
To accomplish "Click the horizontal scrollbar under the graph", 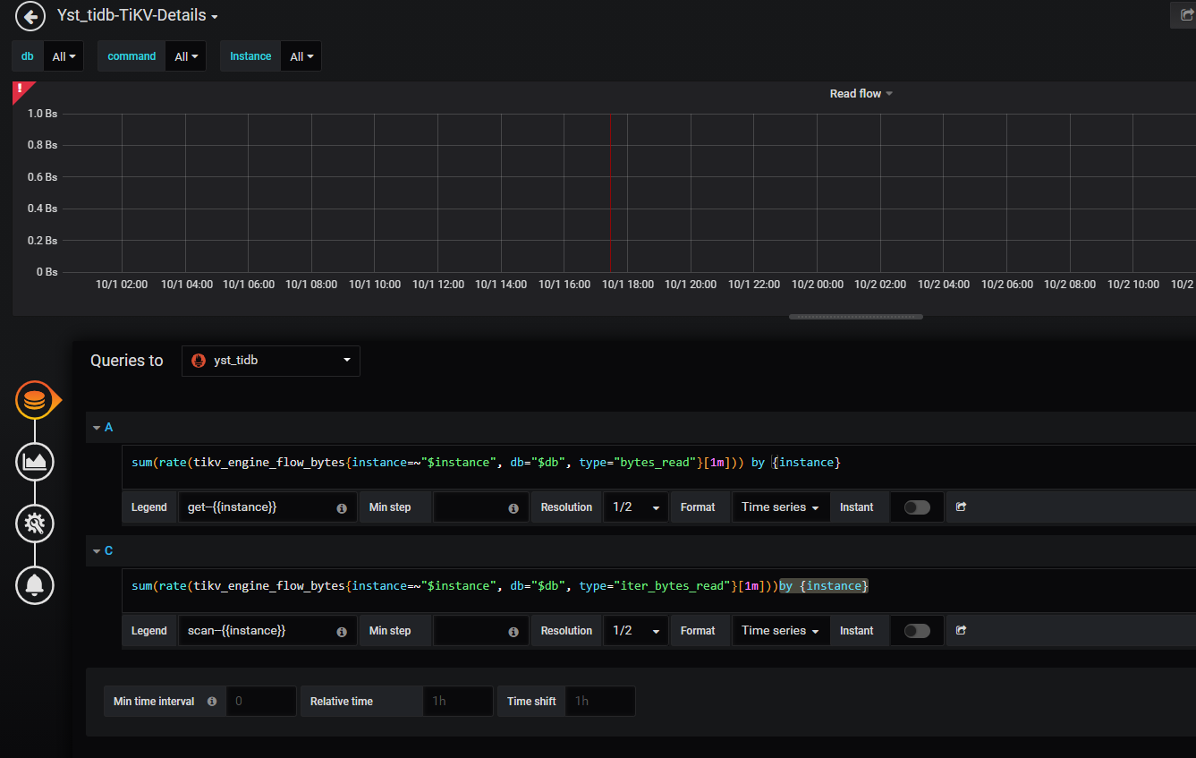I will 855,317.
